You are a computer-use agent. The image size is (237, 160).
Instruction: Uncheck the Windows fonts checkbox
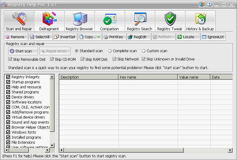[x=8, y=132]
